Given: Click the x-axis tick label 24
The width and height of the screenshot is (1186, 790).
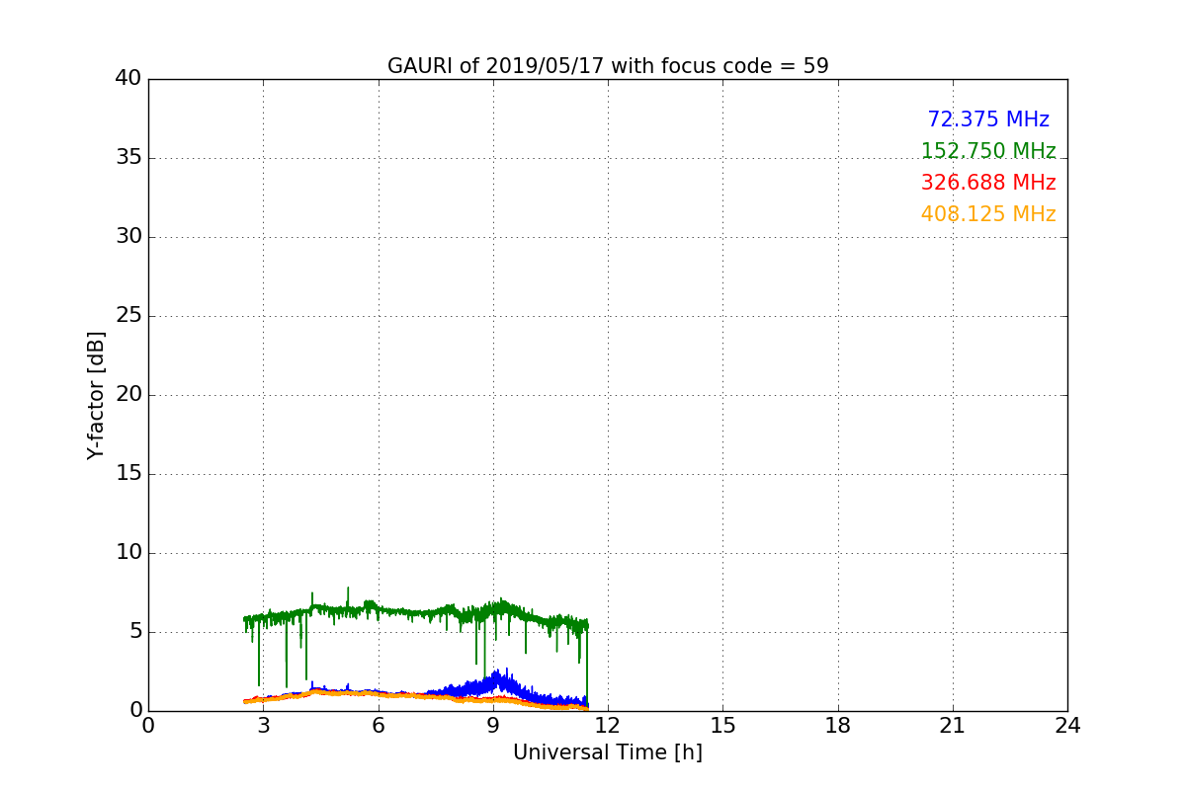Looking at the screenshot, I should (x=1067, y=726).
